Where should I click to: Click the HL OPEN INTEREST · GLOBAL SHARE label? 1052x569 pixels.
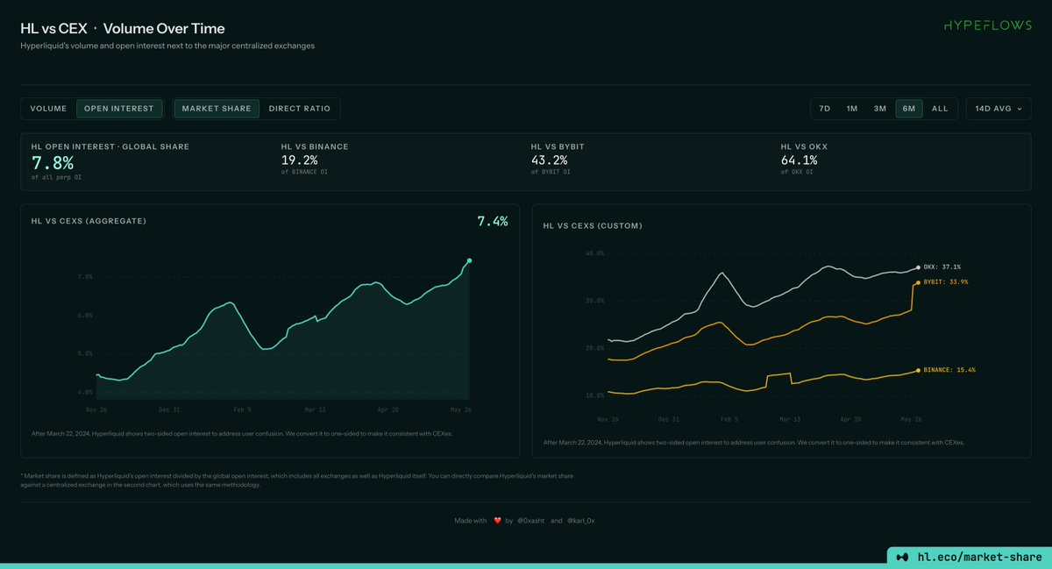110,146
